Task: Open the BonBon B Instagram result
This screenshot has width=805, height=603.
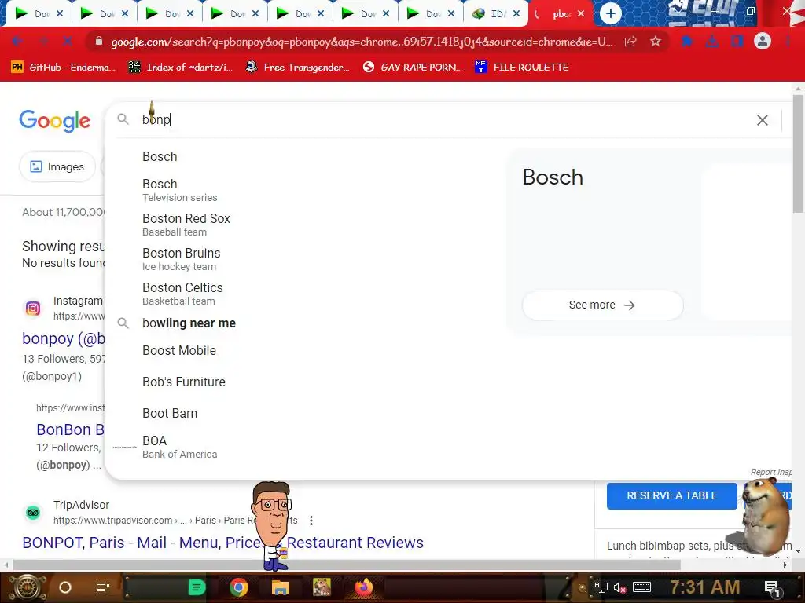Action: click(70, 429)
